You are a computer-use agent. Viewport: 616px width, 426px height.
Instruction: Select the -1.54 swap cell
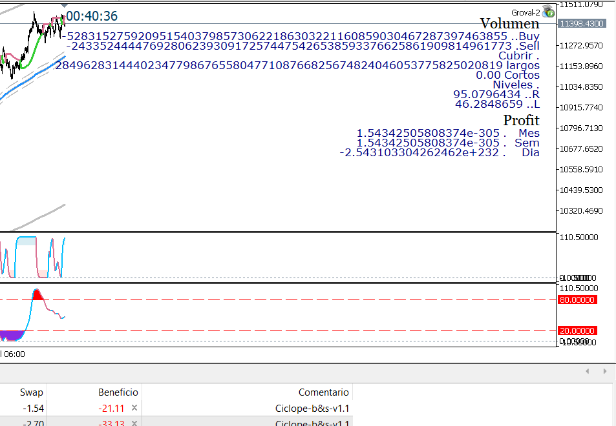point(34,409)
